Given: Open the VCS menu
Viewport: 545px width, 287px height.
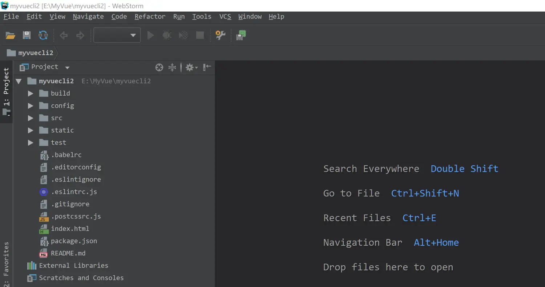Looking at the screenshot, I should (x=225, y=17).
